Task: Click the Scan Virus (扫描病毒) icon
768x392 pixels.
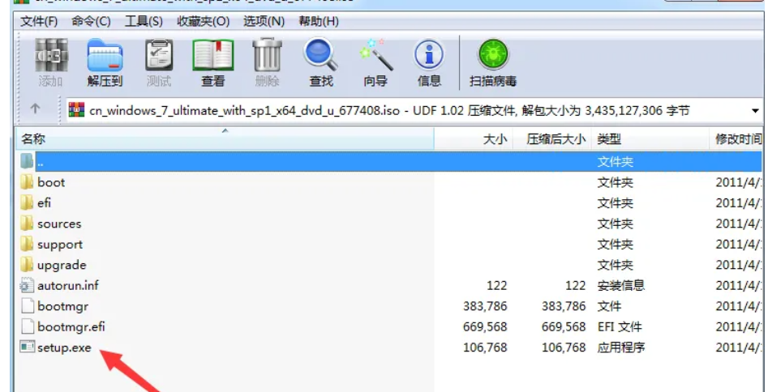Action: click(493, 54)
